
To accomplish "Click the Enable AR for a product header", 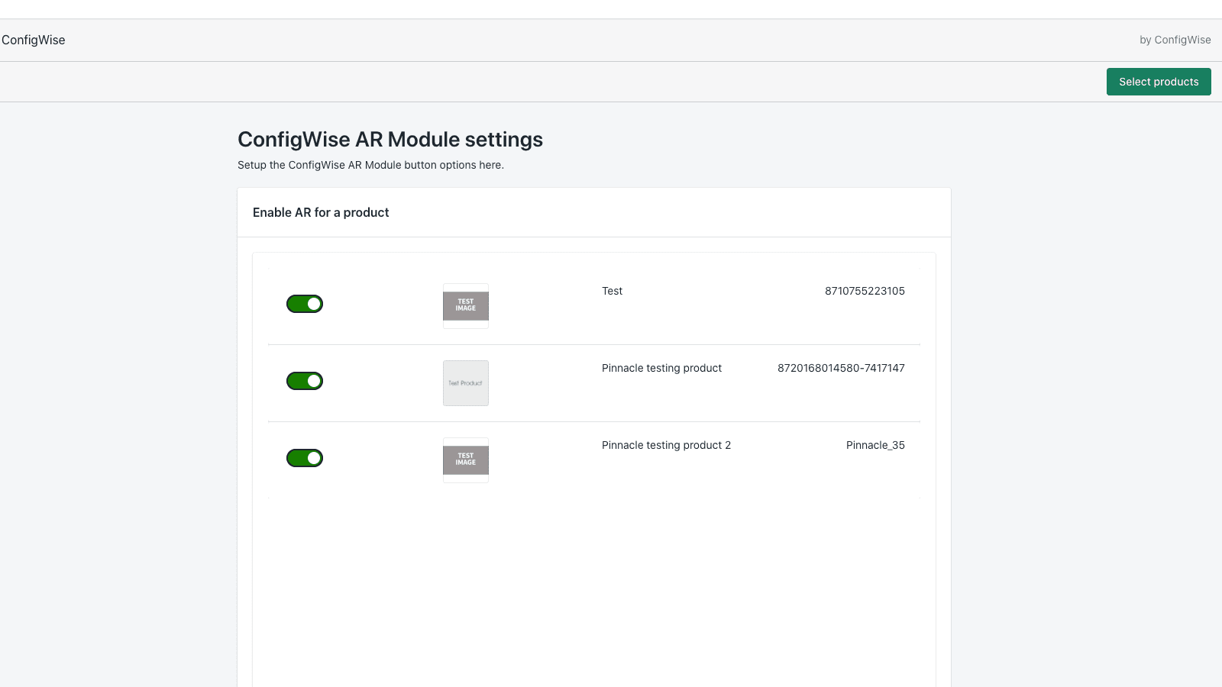I will (320, 212).
